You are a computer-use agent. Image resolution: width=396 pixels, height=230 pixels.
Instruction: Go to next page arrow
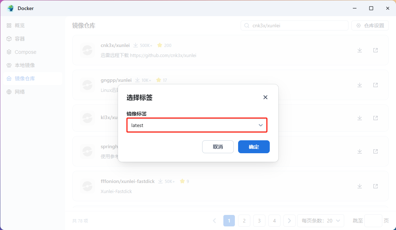click(290, 221)
